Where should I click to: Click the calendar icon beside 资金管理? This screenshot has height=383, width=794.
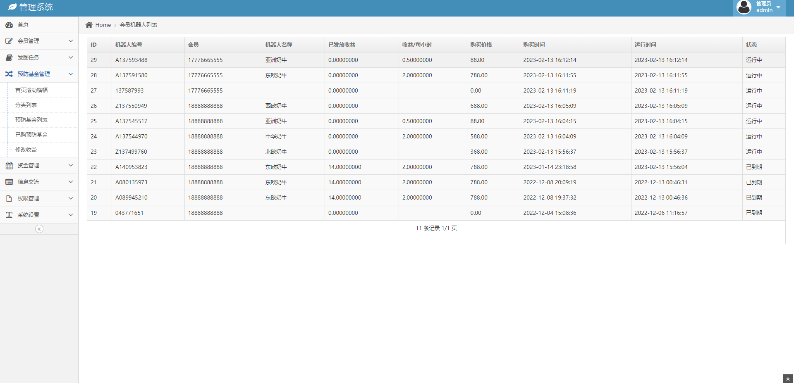pos(9,165)
